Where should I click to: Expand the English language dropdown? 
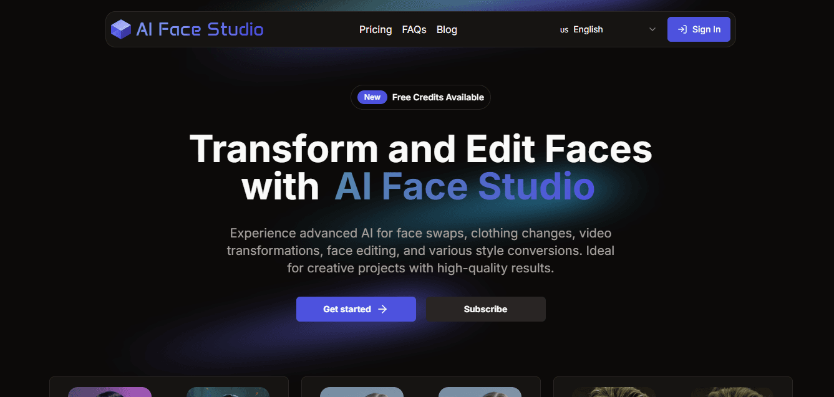tap(608, 29)
